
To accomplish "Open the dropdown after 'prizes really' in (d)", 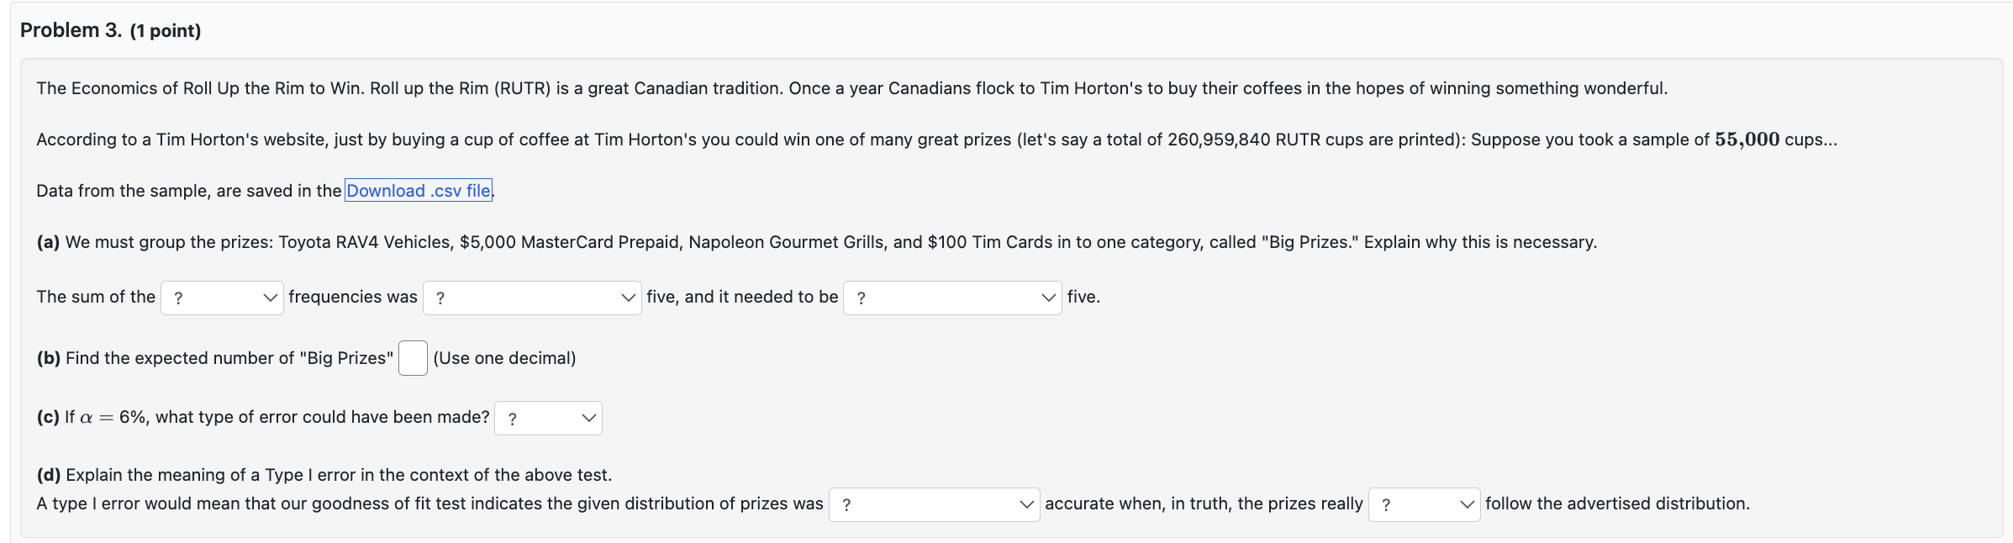I will tap(1423, 504).
